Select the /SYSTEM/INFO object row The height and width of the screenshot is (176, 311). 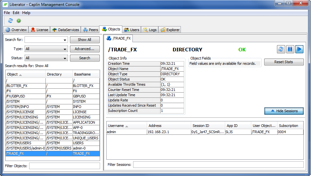53,107
